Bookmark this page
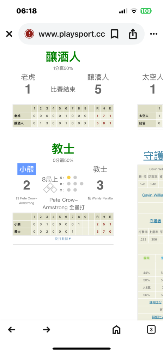The width and height of the screenshot is (163, 353). click(114, 34)
